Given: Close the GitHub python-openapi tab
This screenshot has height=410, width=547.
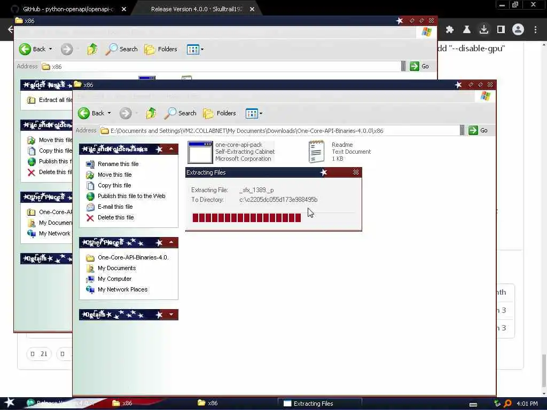Looking at the screenshot, I should (124, 9).
